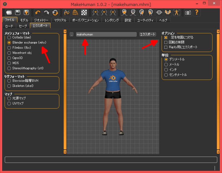Toggle the Wireframe mesh icon
Viewport: 222px width, 173px height.
(x=75, y=12)
